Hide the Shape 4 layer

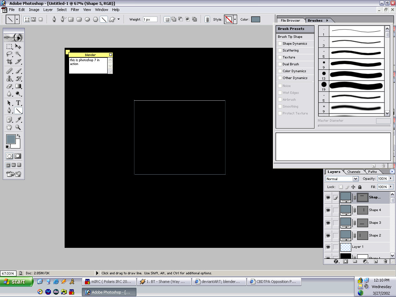pos(328,210)
